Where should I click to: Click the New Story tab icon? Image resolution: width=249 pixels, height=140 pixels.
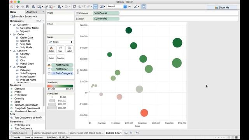(137, 133)
